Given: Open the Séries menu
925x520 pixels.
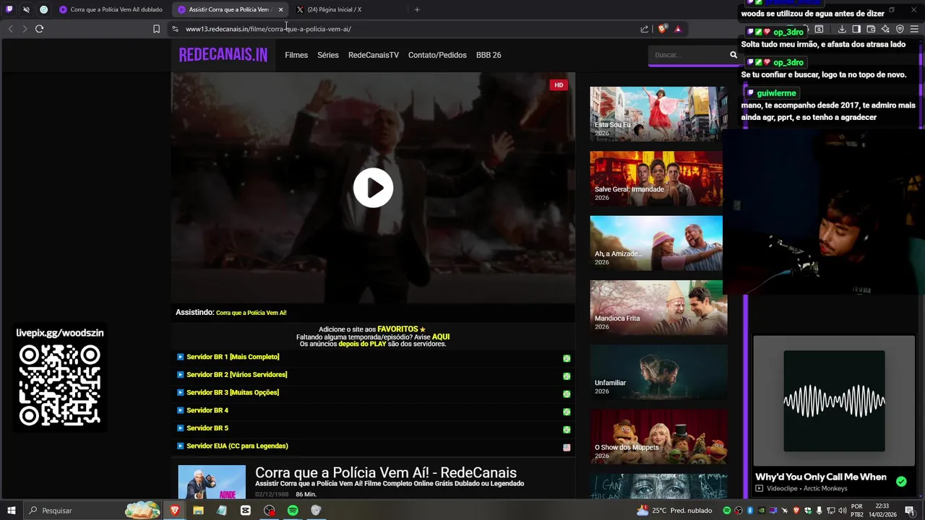Looking at the screenshot, I should tap(328, 55).
